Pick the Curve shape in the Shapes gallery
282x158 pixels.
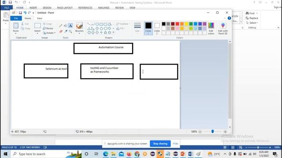[x=93, y=24]
